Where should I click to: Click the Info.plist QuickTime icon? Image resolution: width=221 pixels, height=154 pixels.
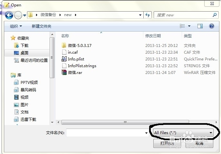click(x=64, y=59)
